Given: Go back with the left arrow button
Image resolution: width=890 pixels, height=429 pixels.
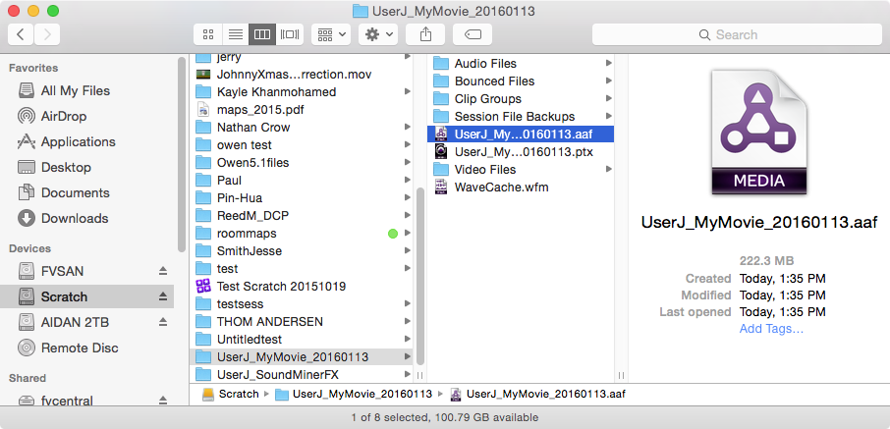Looking at the screenshot, I should coord(21,34).
